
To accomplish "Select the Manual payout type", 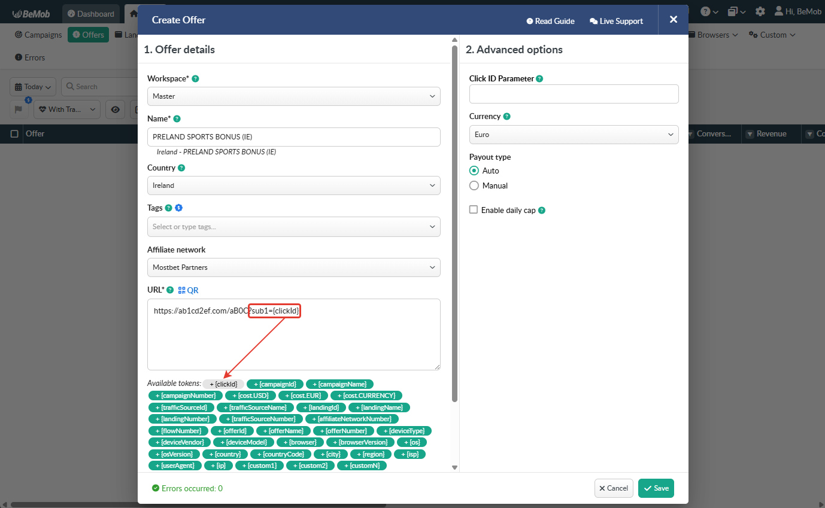I will (x=474, y=185).
